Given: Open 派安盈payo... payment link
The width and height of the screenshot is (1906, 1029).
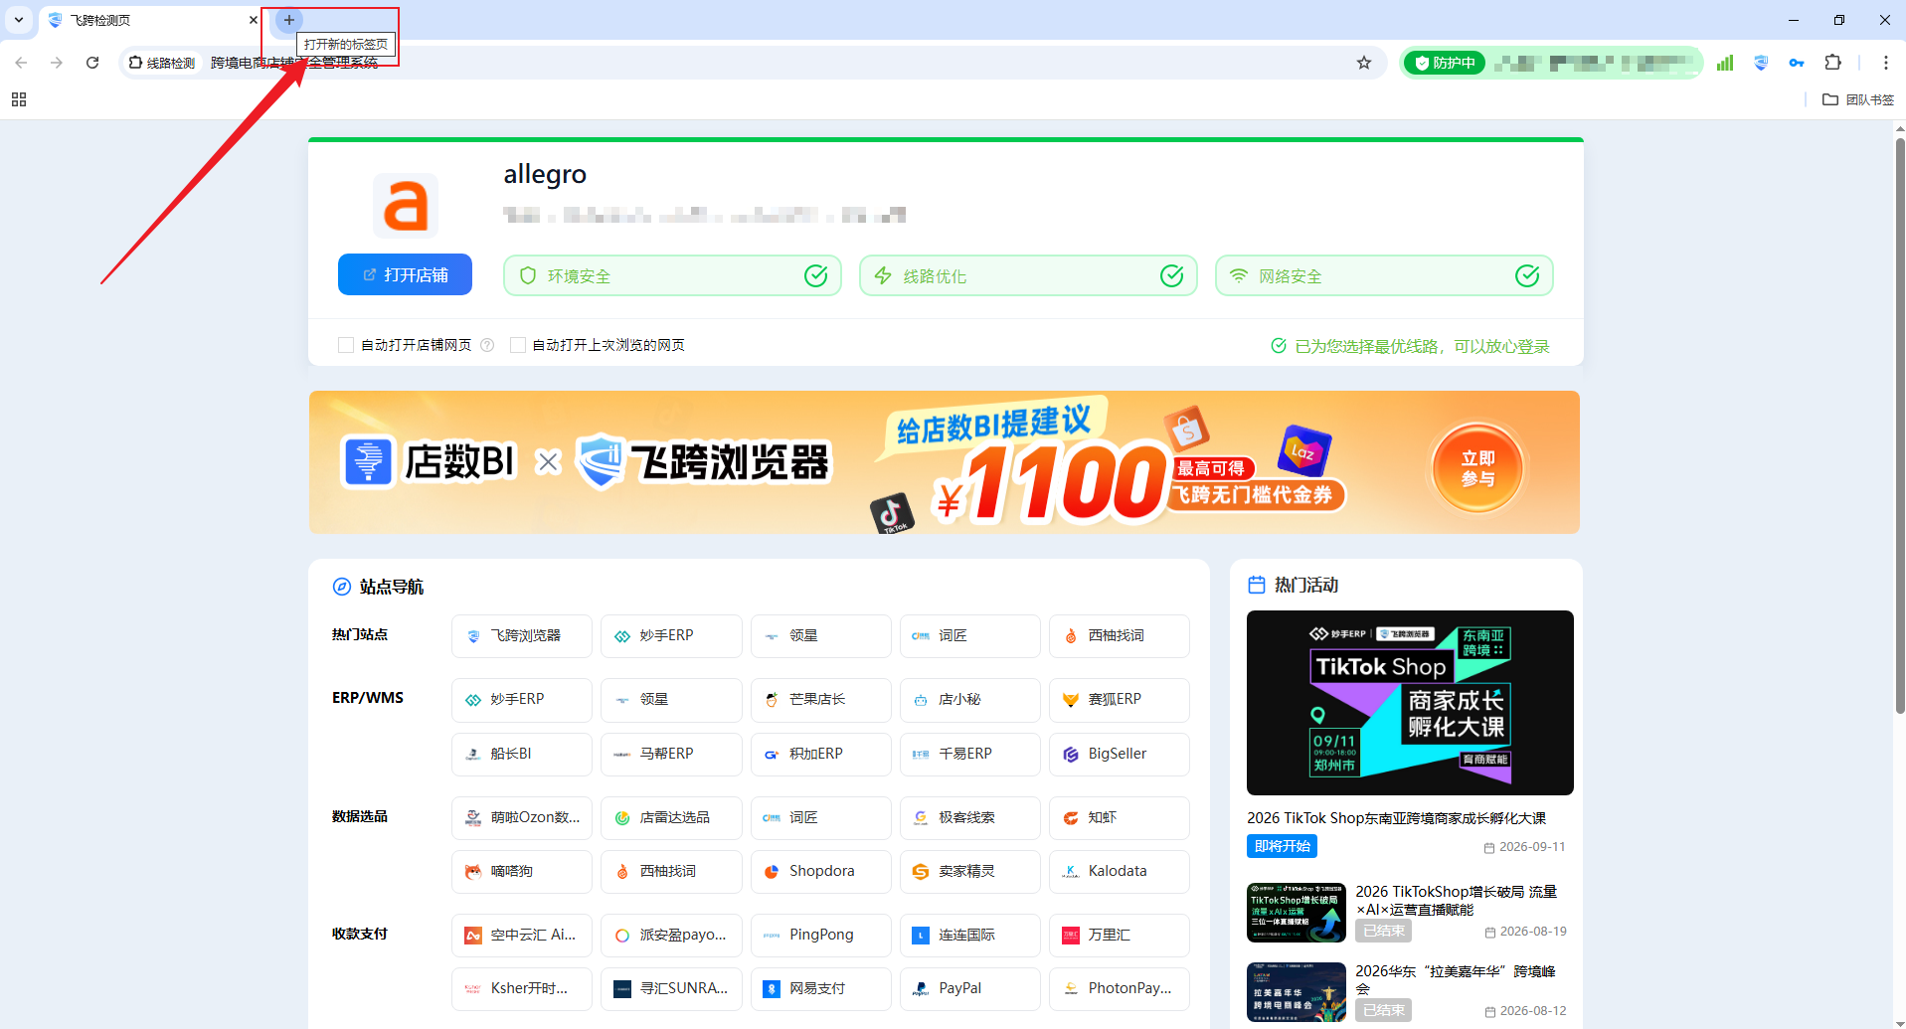Looking at the screenshot, I should [x=671, y=935].
